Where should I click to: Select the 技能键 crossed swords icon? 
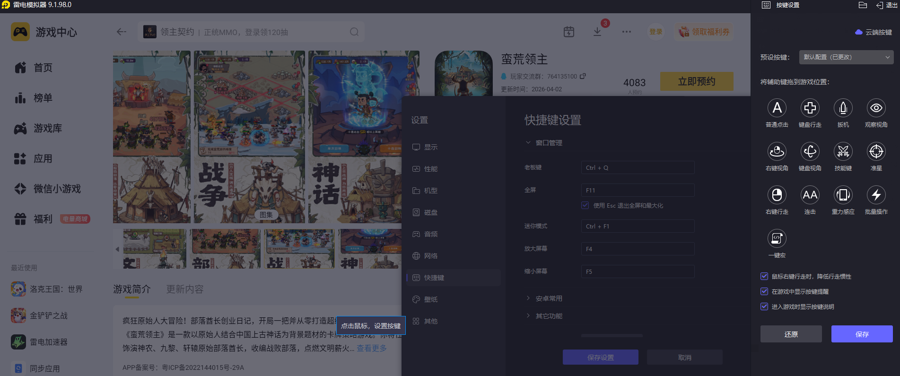[843, 152]
